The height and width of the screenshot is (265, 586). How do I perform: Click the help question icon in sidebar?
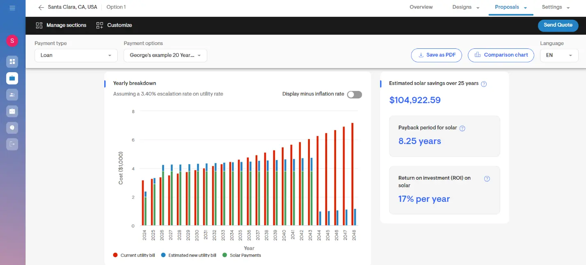point(12,128)
